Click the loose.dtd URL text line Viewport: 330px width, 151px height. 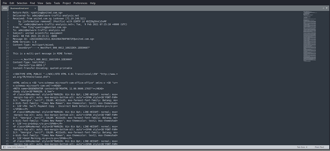(31, 77)
